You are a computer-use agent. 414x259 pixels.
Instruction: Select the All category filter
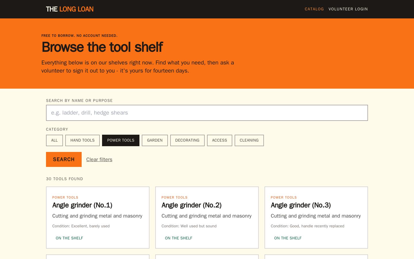coord(54,140)
